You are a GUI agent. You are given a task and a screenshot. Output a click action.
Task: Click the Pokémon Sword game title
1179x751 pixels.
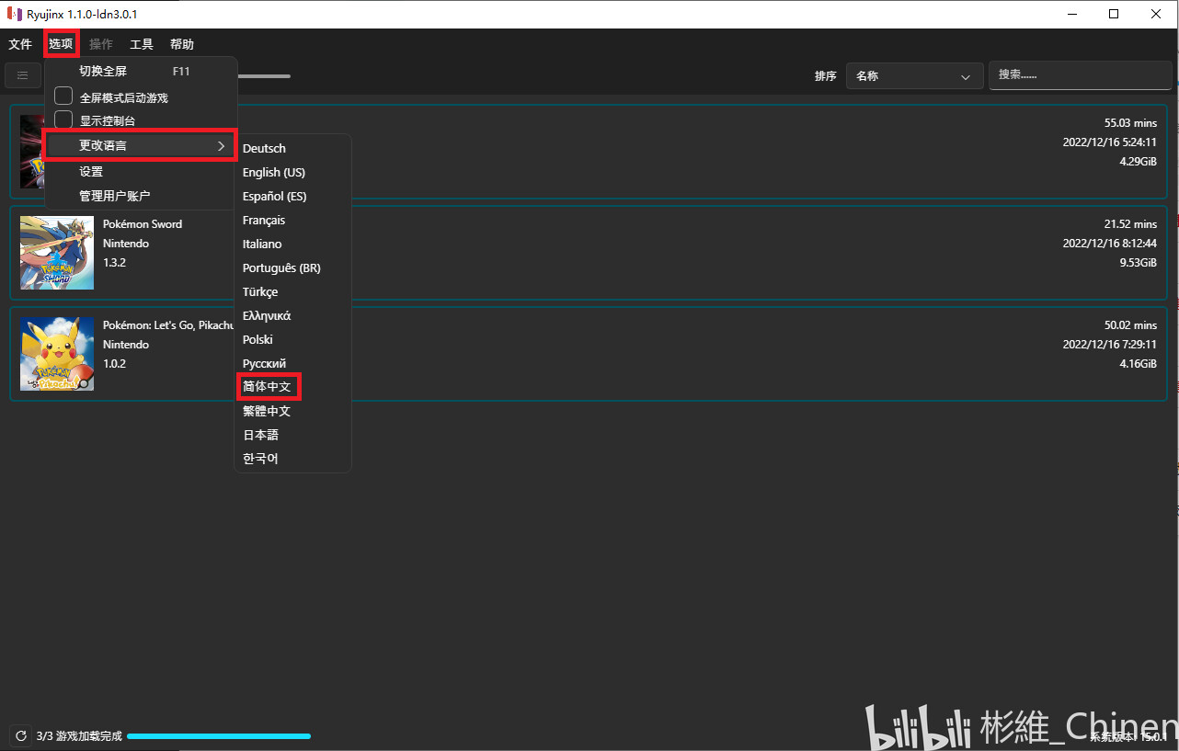tap(143, 223)
